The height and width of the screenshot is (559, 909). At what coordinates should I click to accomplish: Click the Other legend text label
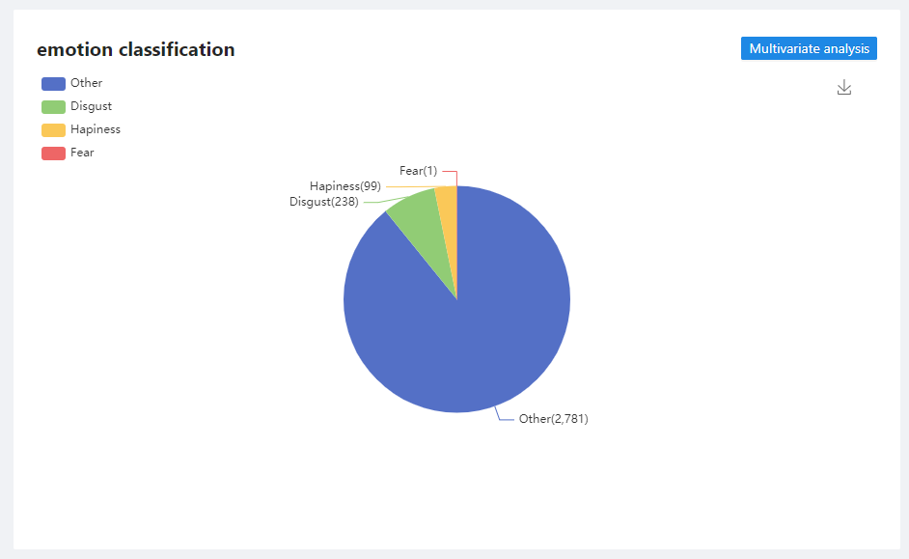point(86,83)
